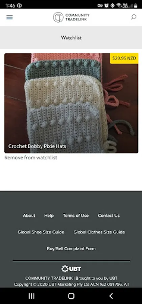This screenshot has height=304, width=142.
Task: Tap the battery icon in status bar
Action: (136, 6)
